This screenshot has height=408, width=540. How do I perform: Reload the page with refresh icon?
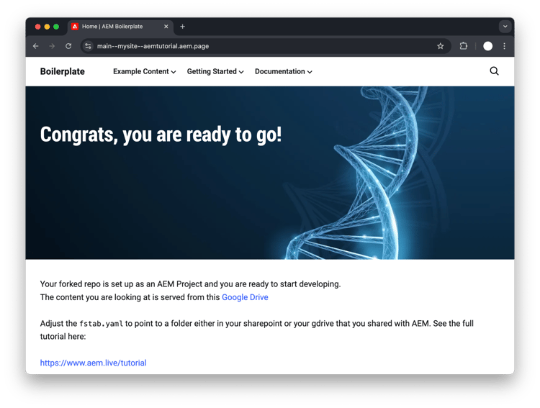68,46
